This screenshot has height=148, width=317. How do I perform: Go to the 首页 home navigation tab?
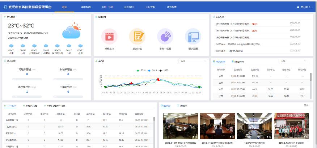(x=64, y=7)
